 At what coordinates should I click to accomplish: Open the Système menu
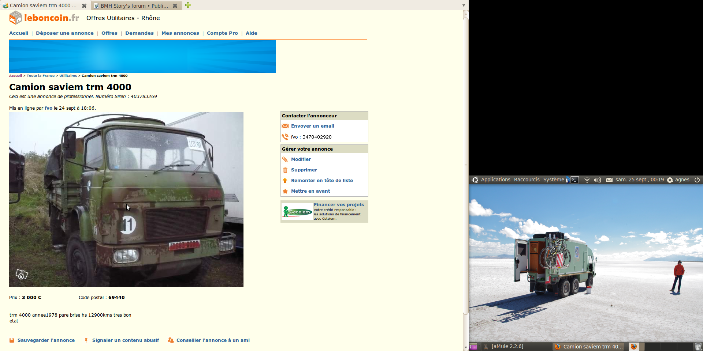click(553, 180)
